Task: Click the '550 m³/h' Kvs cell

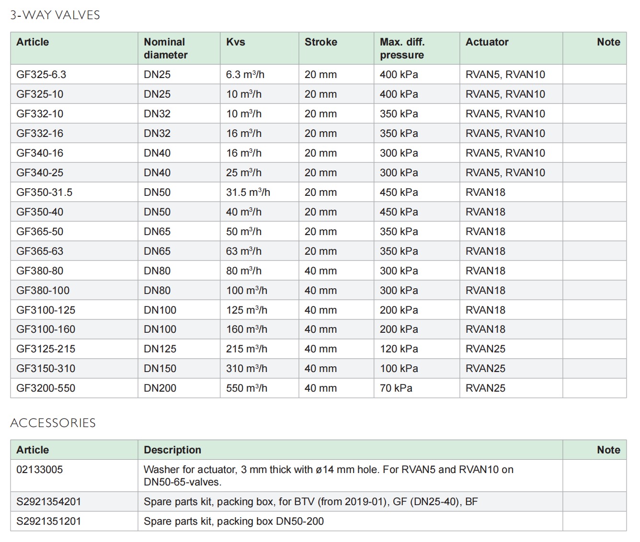Action: click(x=246, y=388)
